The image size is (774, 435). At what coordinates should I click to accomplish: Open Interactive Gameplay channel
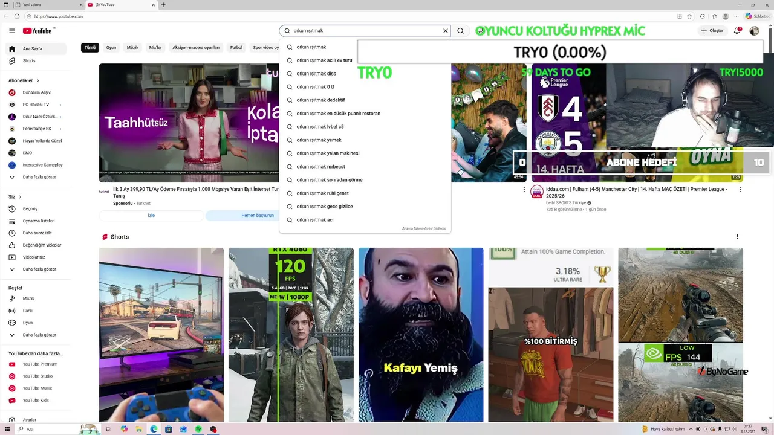pos(36,165)
